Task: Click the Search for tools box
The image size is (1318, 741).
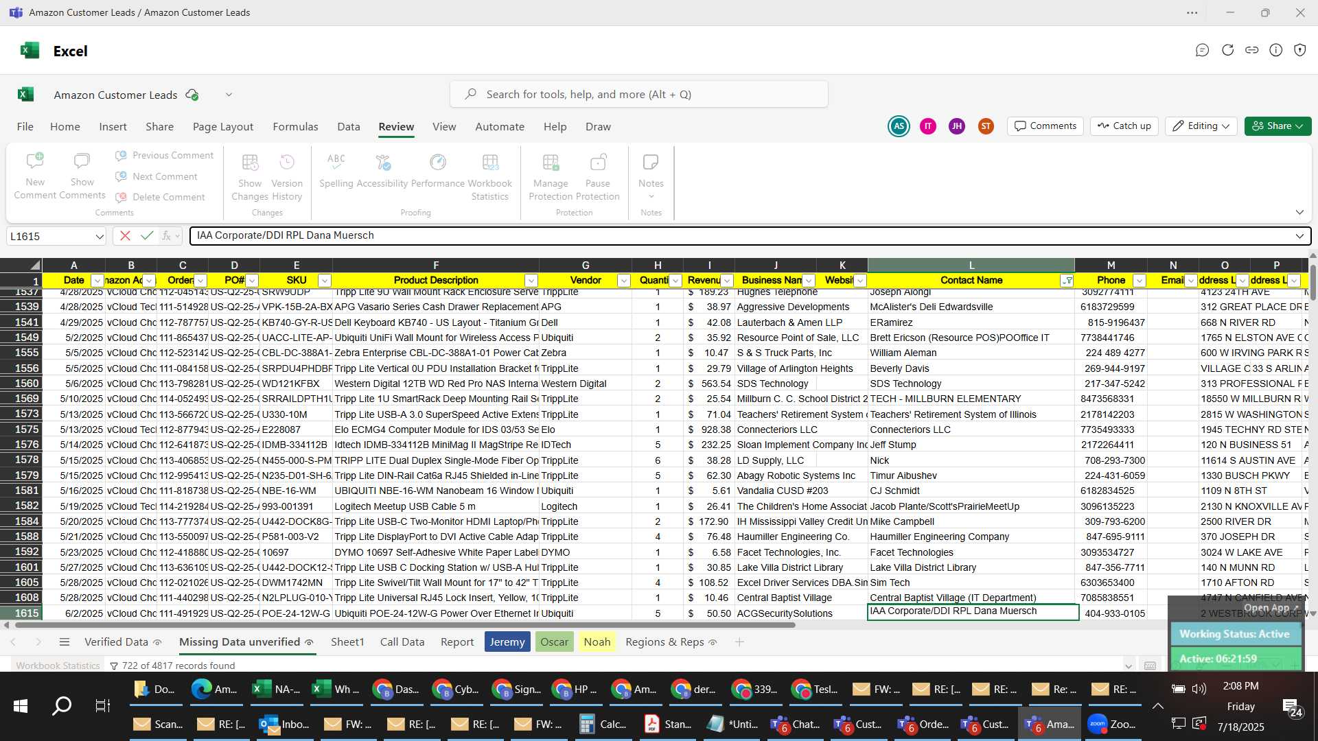Action: pyautogui.click(x=639, y=95)
